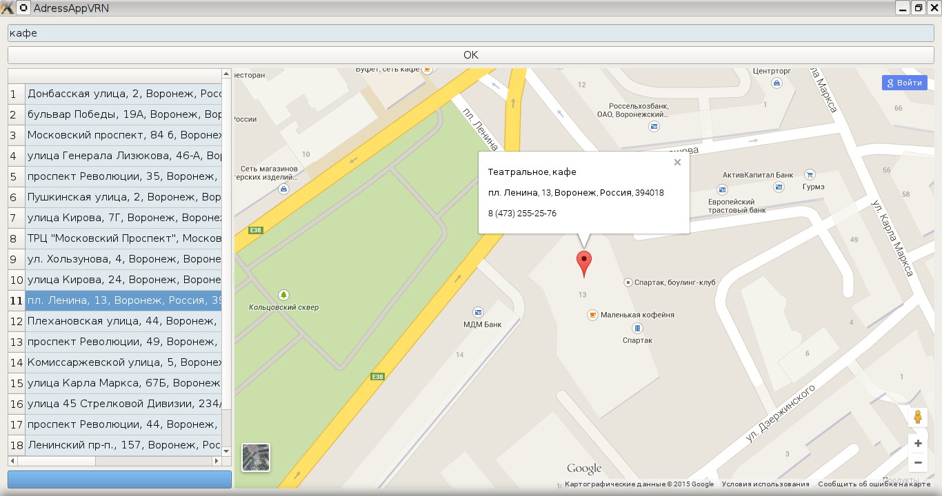
Task: Select row улица Карла Маркса, 67Б
Action: click(123, 383)
